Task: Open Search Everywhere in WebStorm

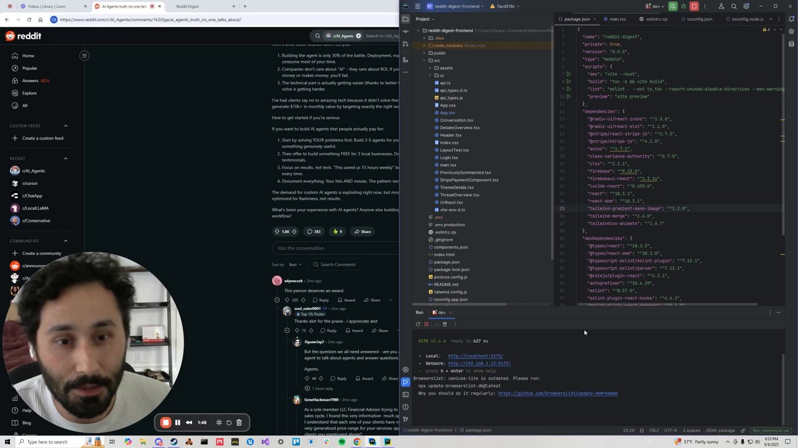Action: coord(734,6)
